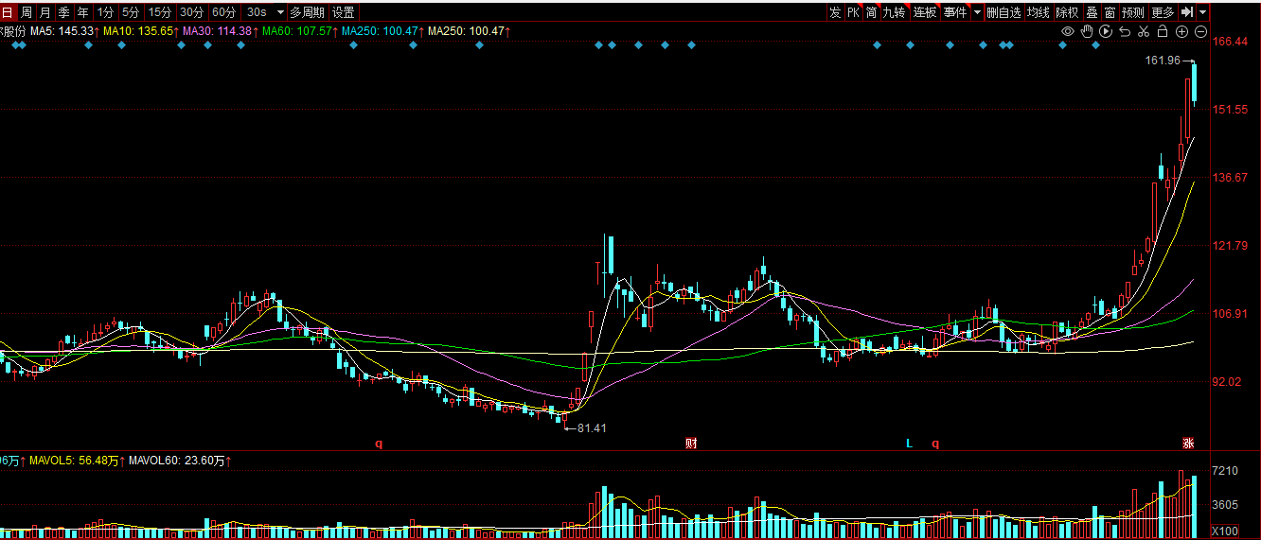Click the 92.02 price axis label
Viewport: 1261px width, 540px height.
tap(1227, 382)
